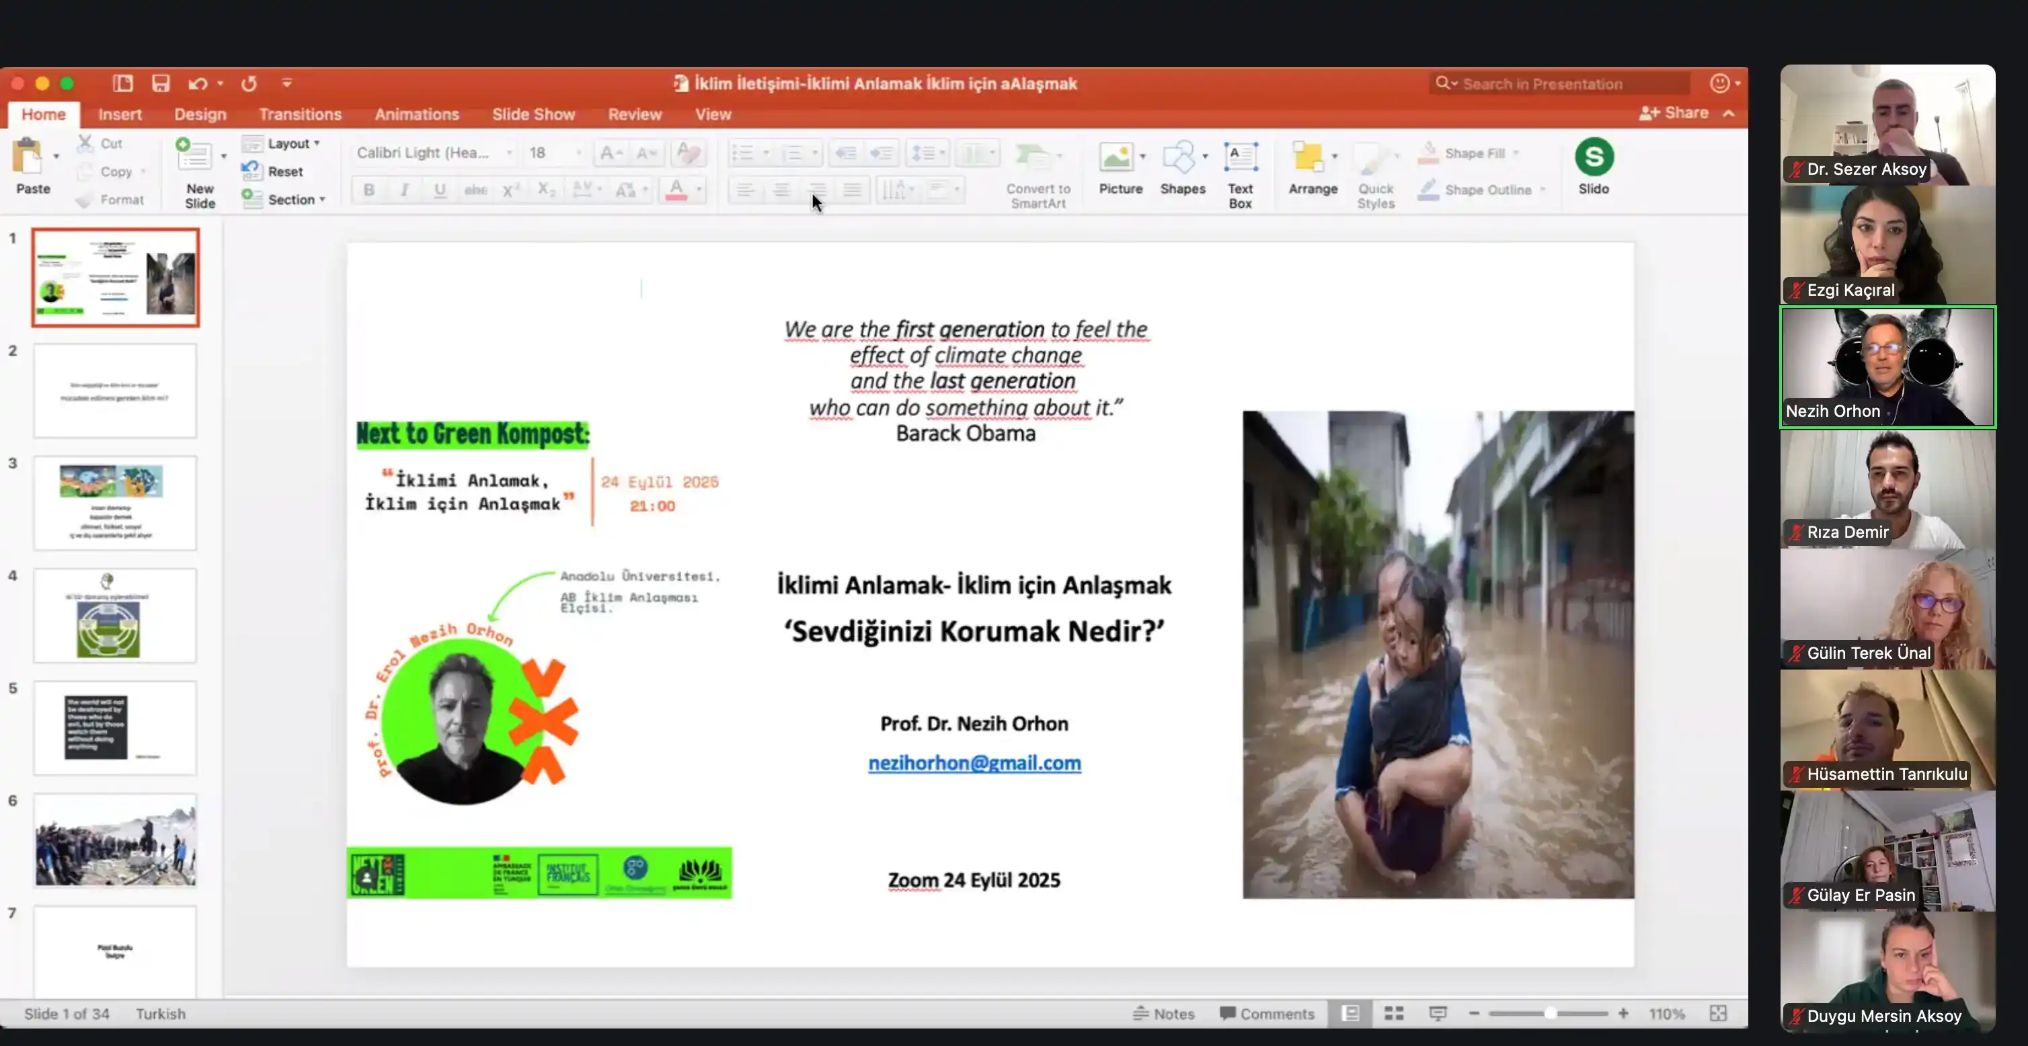This screenshot has width=2028, height=1046.
Task: Open the Notes pane
Action: pyautogui.click(x=1165, y=1014)
